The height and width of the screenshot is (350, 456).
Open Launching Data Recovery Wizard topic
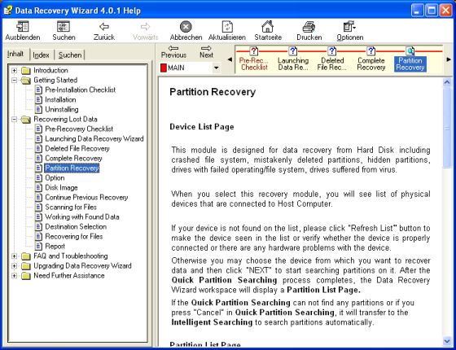(94, 138)
